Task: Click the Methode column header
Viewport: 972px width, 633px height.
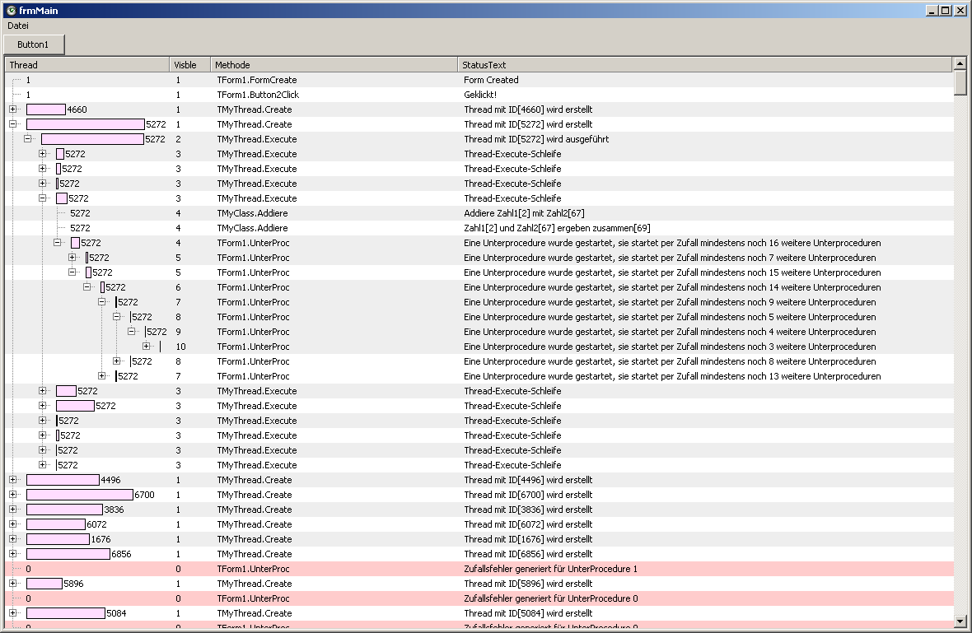Action: (x=334, y=64)
